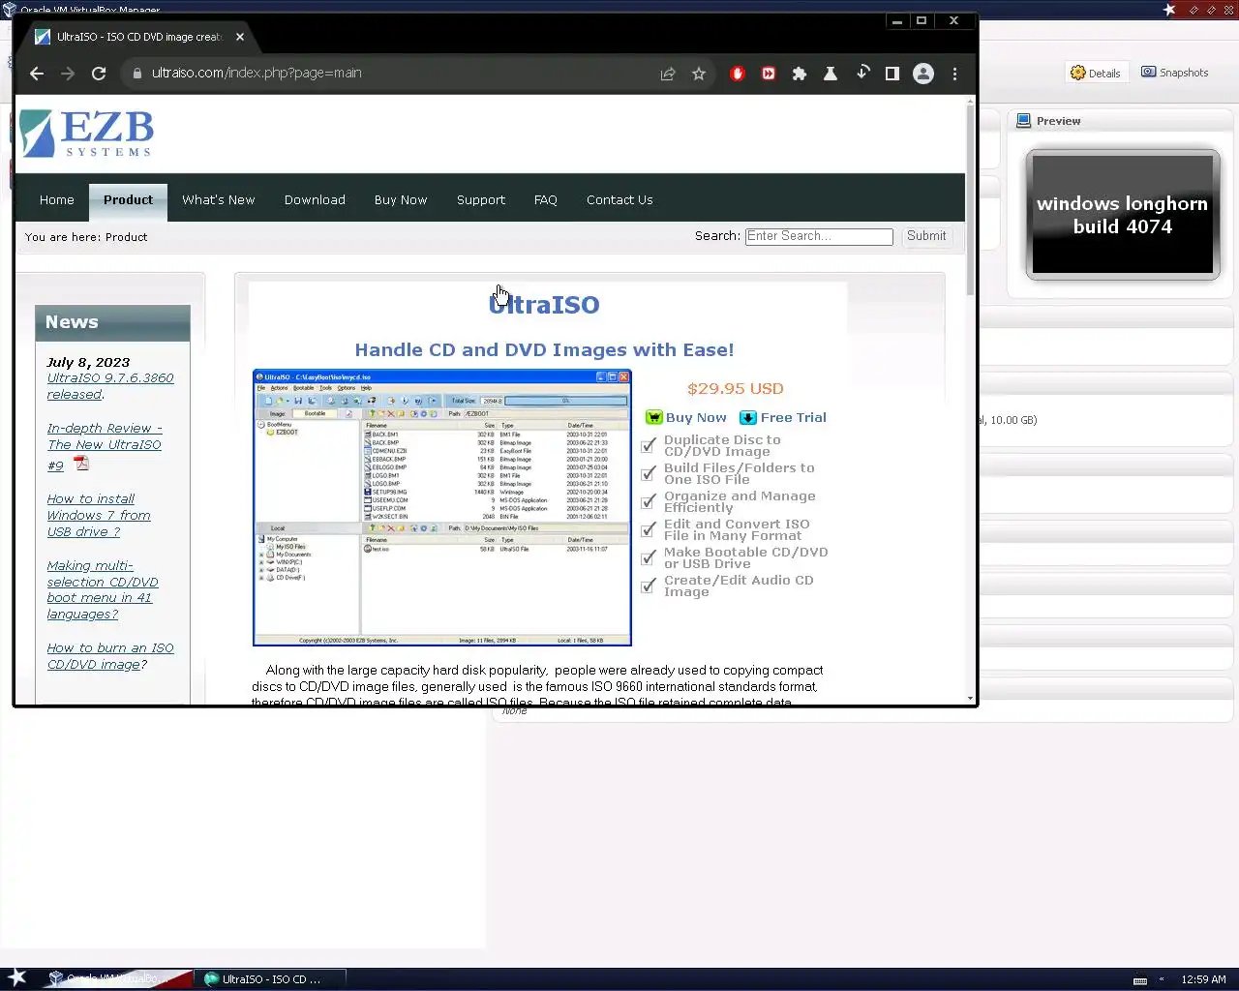Expand the system tray hidden icons chevron

(1162, 979)
